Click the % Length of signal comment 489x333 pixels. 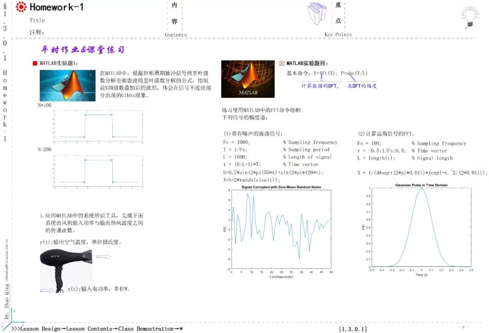[x=307, y=157]
